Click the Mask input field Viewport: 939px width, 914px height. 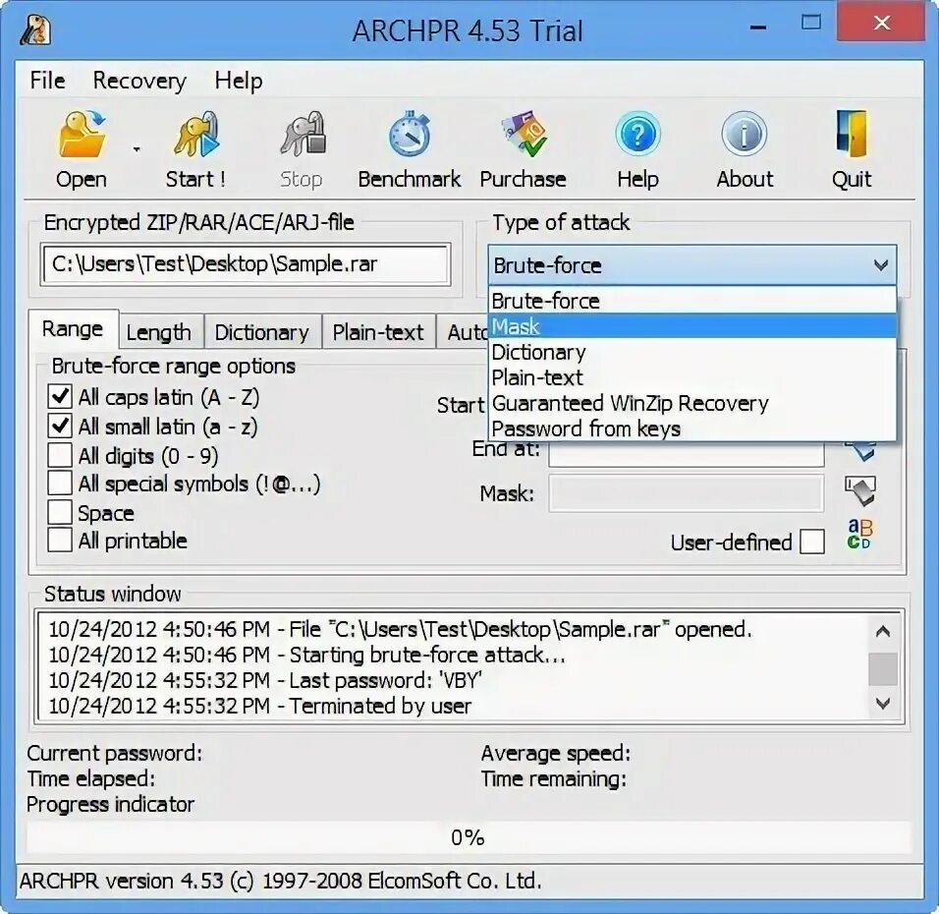pyautogui.click(x=687, y=492)
